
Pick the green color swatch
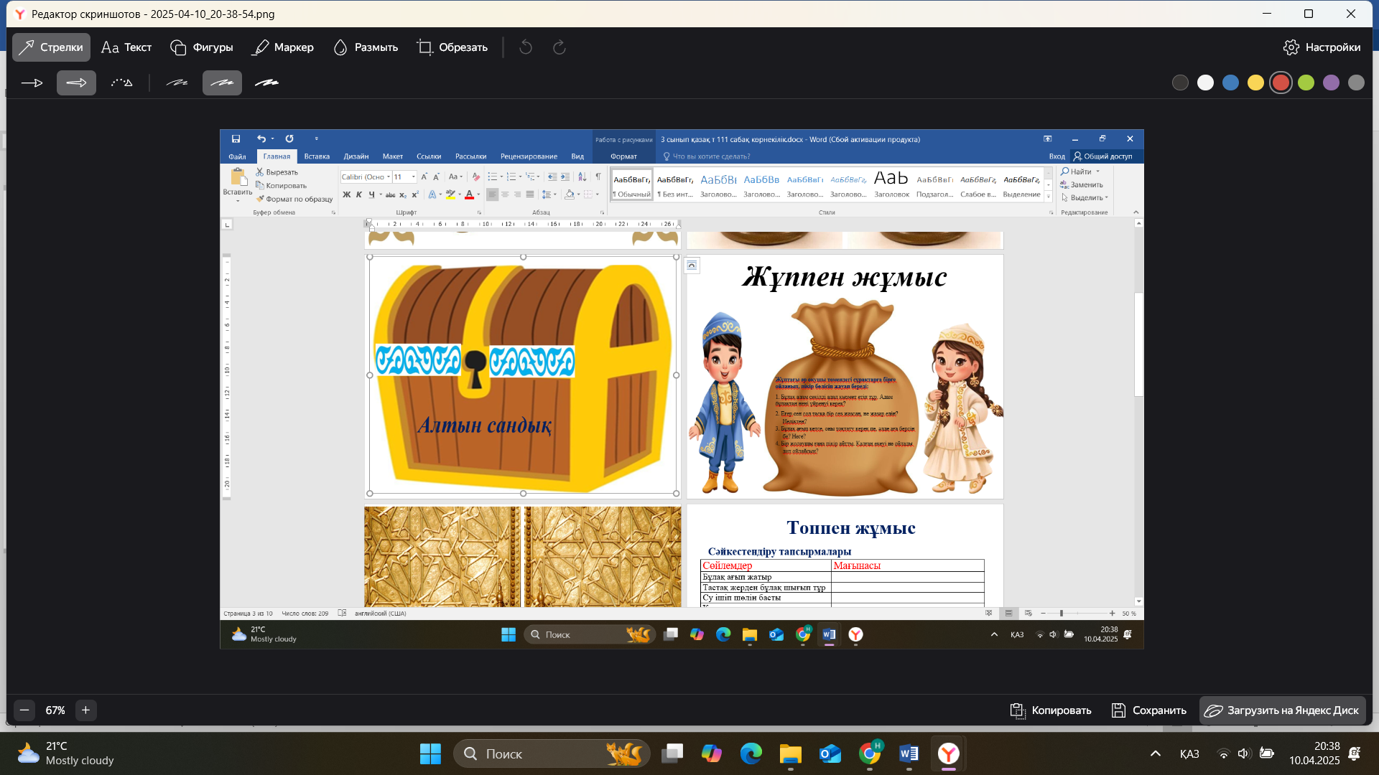pyautogui.click(x=1306, y=83)
